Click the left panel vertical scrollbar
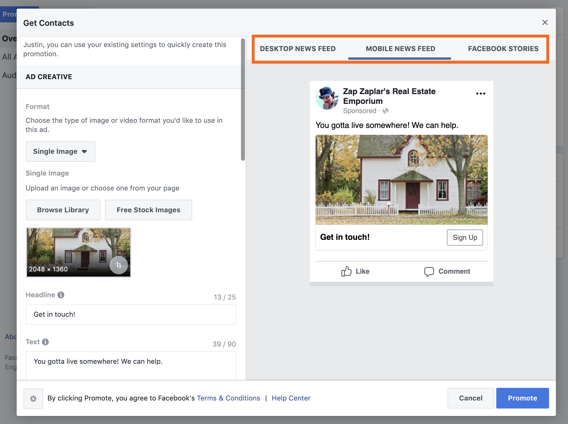Screen dimensions: 568x424 (x=243, y=100)
